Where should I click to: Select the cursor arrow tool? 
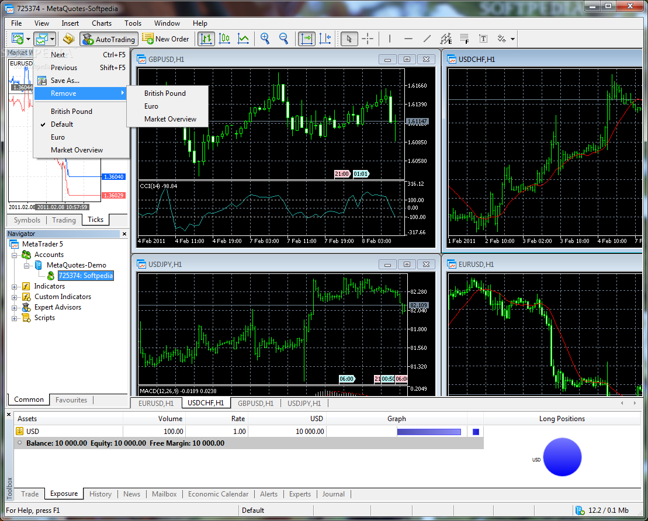(x=349, y=39)
